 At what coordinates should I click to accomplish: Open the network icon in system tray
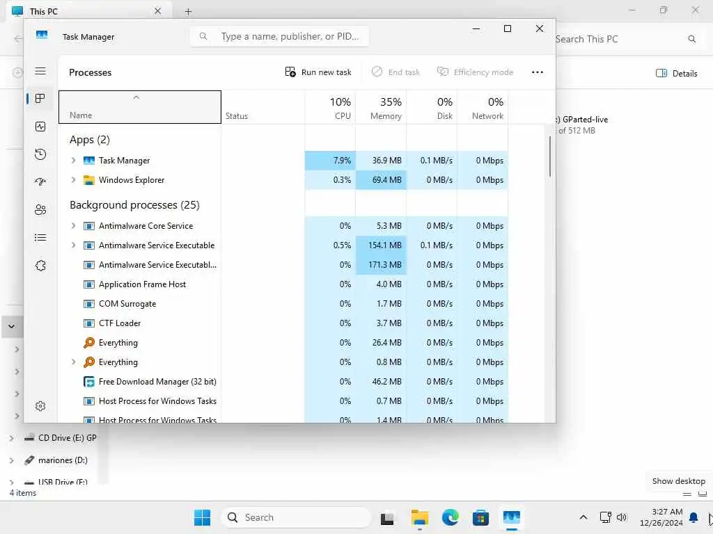605,517
